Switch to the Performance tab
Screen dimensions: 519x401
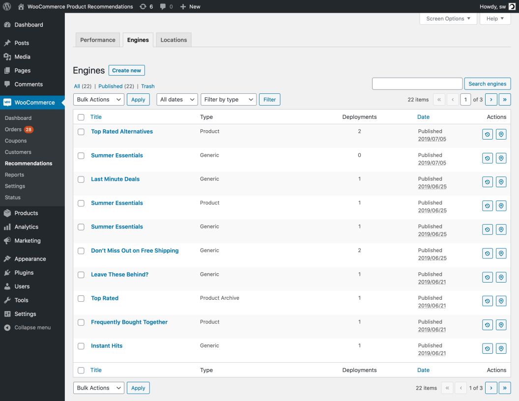pyautogui.click(x=97, y=40)
